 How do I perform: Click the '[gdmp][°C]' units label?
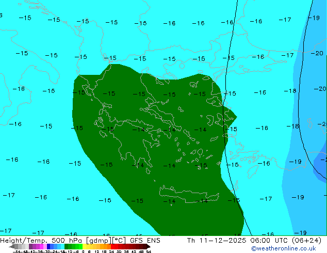tap(106, 241)
